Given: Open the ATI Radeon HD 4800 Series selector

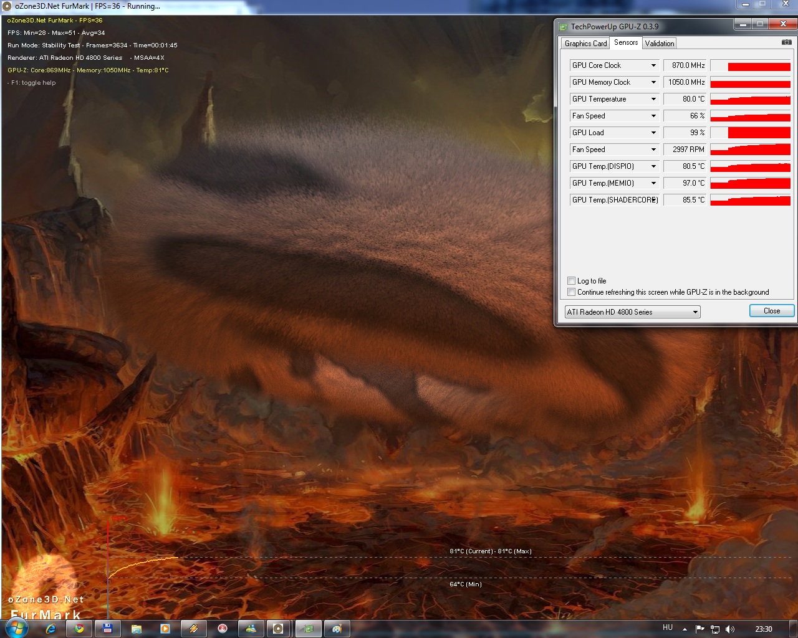Looking at the screenshot, I should pyautogui.click(x=632, y=312).
